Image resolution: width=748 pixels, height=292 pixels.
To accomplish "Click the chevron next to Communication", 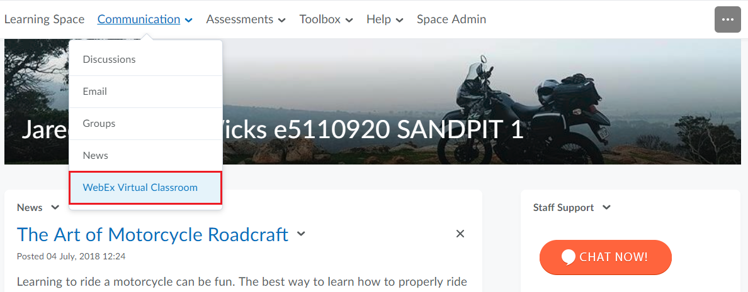I will 189,20.
